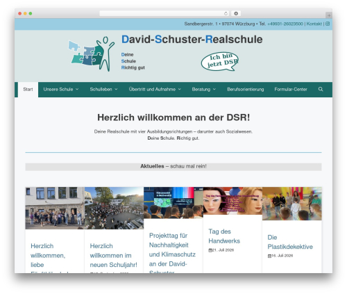Open the Beratung menu item
347x294 pixels.
pos(201,90)
